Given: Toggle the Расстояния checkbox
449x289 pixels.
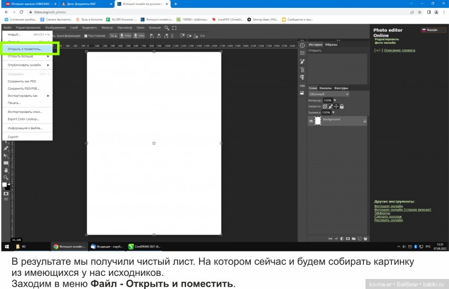Looking at the screenshot, I should click(x=86, y=36).
